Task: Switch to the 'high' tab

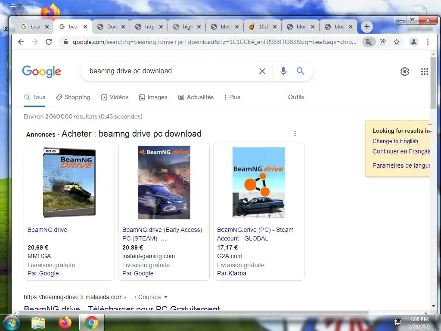Action: [x=187, y=27]
